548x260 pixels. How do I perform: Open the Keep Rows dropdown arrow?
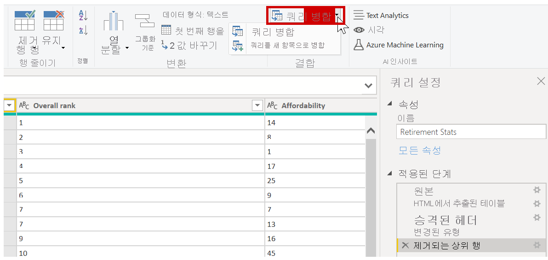pyautogui.click(x=63, y=48)
